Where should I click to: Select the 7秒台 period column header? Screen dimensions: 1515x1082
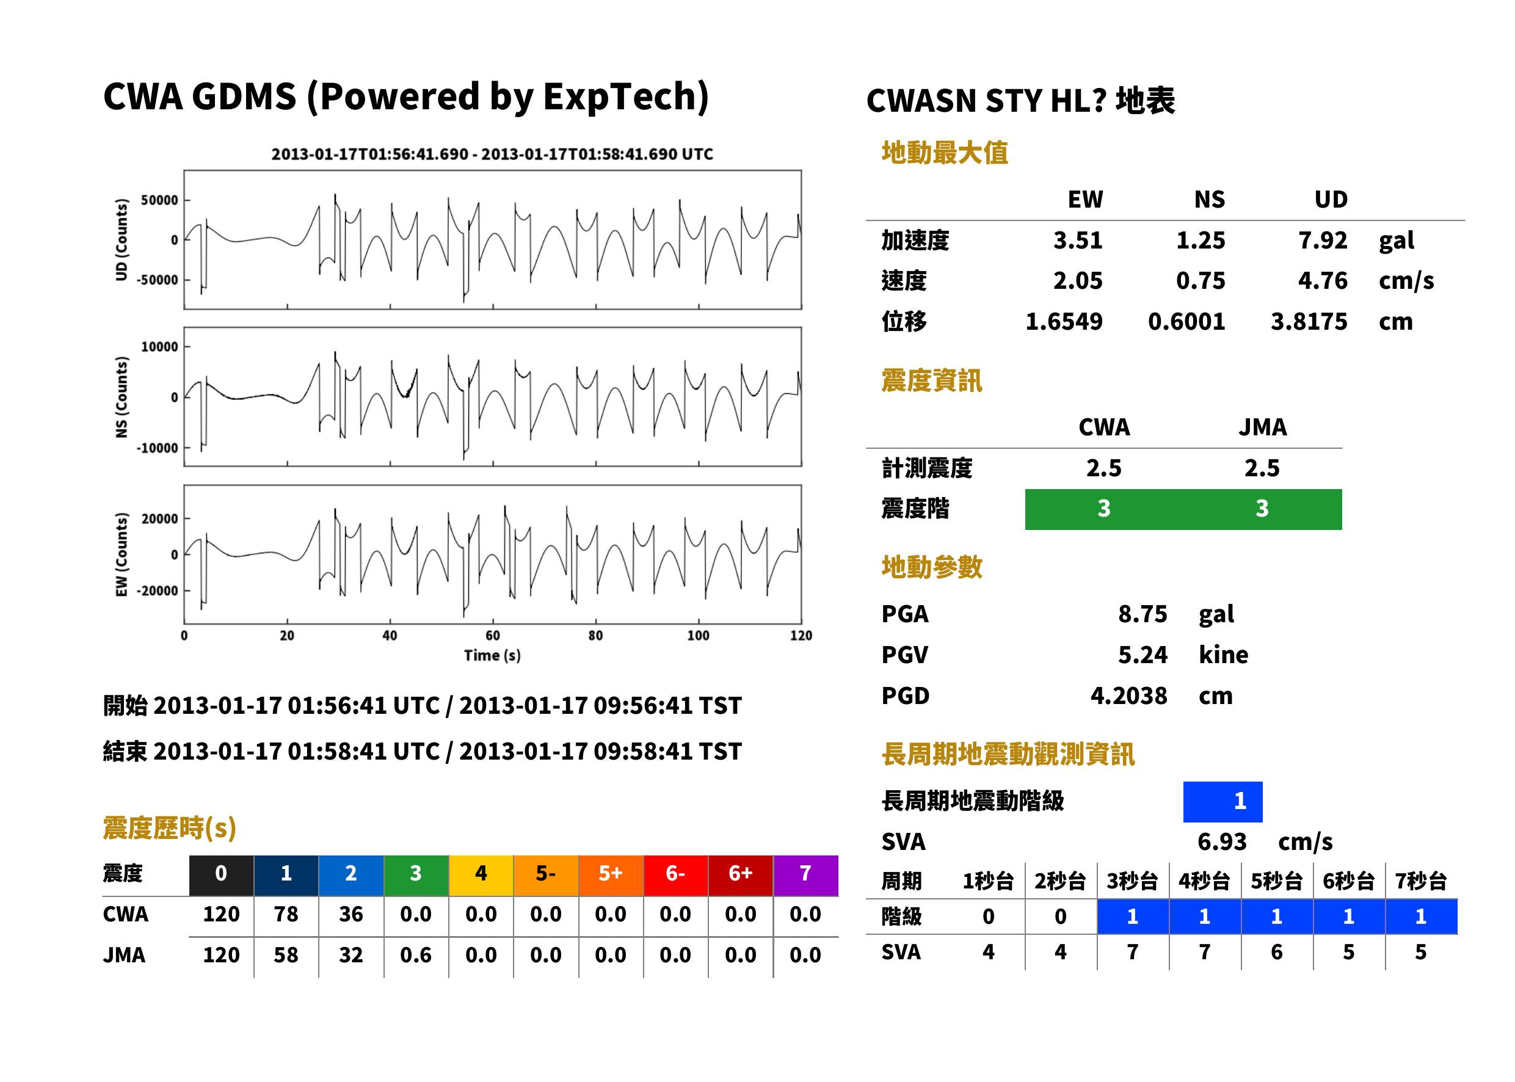click(x=1421, y=882)
